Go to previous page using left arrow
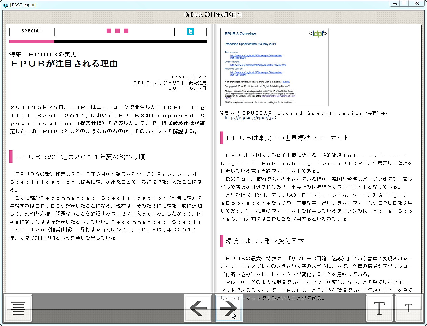 point(198,308)
